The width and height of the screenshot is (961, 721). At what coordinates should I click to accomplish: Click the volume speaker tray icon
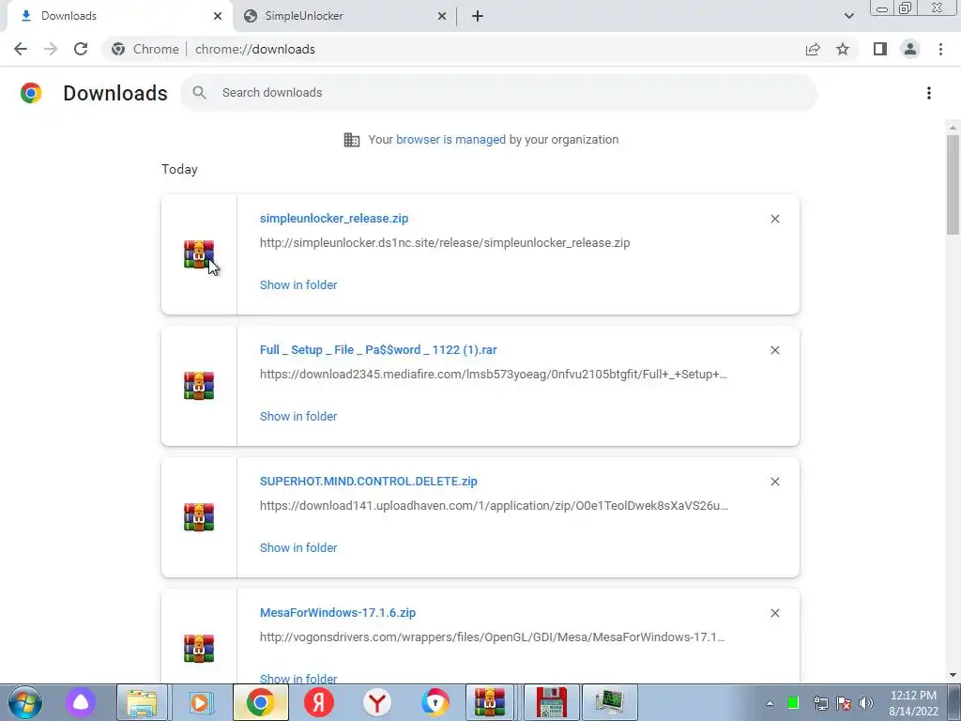tap(866, 703)
